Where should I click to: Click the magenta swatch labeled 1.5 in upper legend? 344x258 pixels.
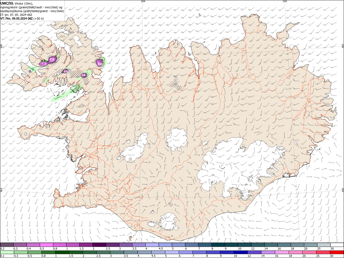pos(86,245)
